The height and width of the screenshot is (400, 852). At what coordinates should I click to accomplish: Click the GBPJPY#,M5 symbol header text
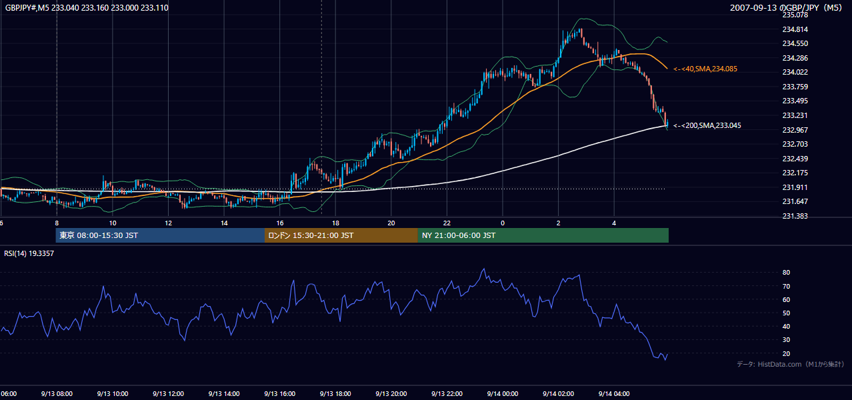pyautogui.click(x=87, y=8)
